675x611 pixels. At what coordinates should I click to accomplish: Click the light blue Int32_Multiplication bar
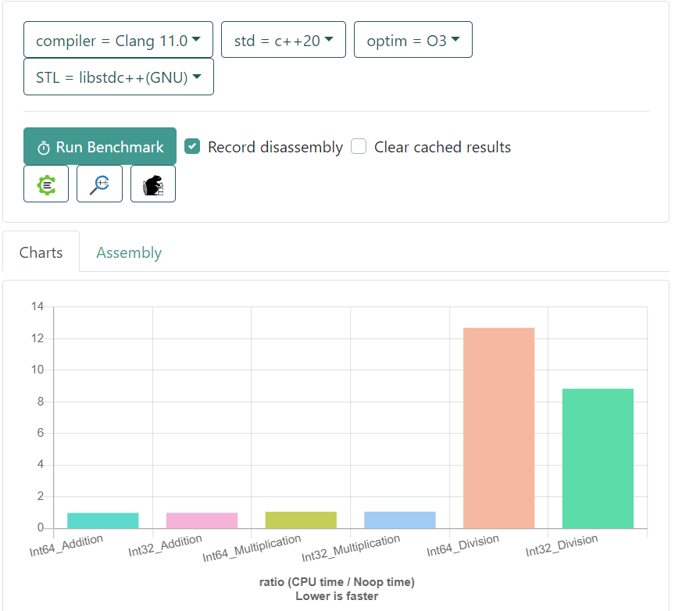(400, 520)
